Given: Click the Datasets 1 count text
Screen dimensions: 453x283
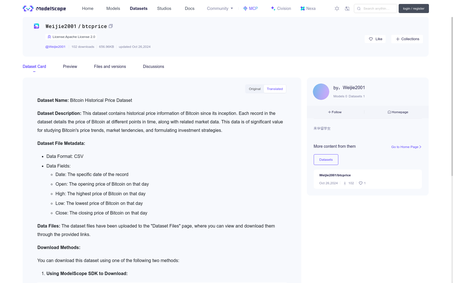Looking at the screenshot, I should click(x=357, y=96).
